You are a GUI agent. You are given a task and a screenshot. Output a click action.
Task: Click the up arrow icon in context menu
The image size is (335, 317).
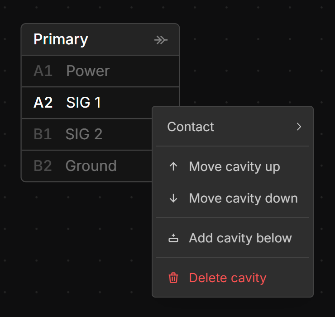173,166
